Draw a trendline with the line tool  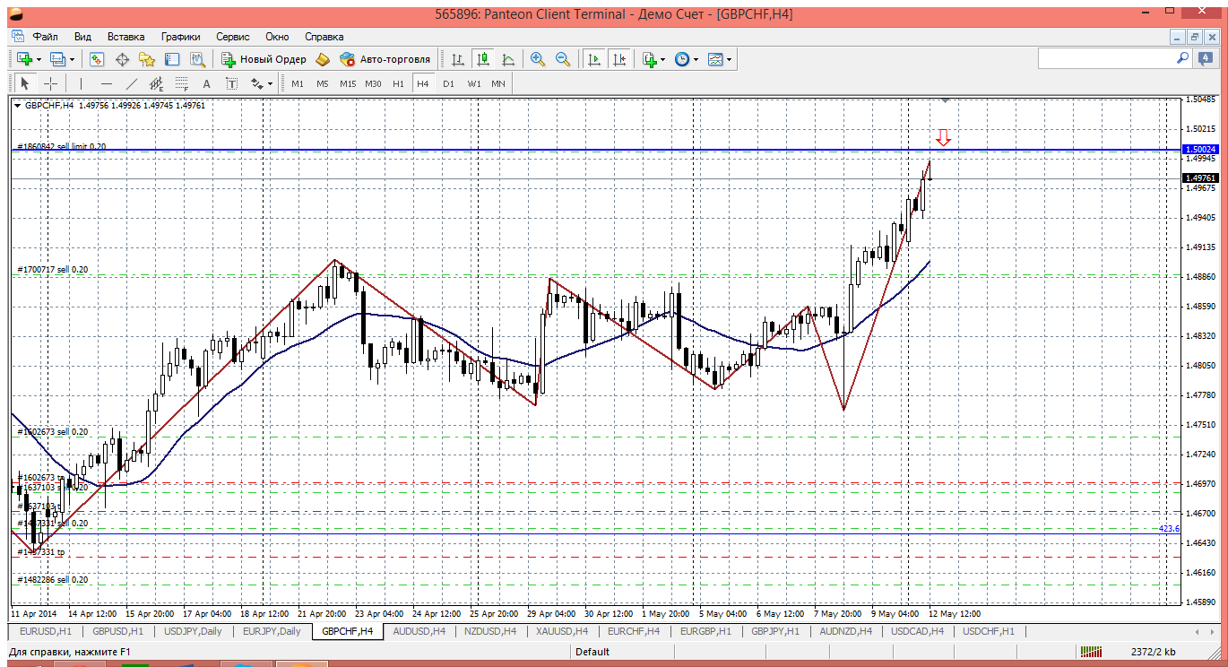[x=132, y=83]
